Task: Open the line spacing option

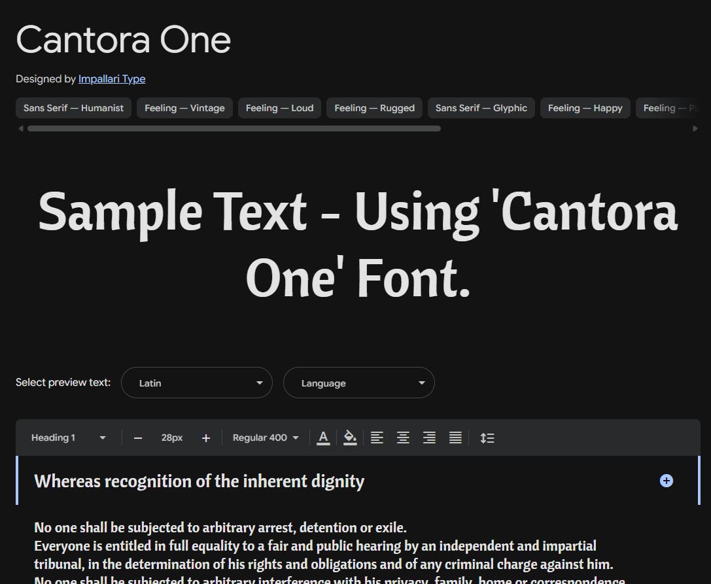Action: click(487, 438)
